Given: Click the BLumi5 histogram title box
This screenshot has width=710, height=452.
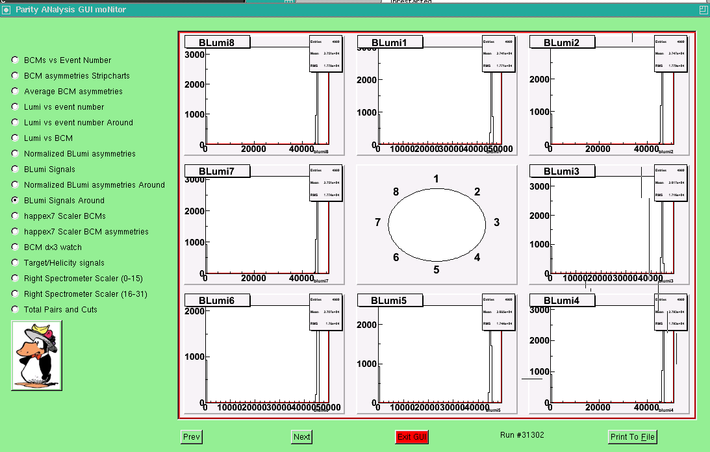Looking at the screenshot, I should pyautogui.click(x=389, y=300).
